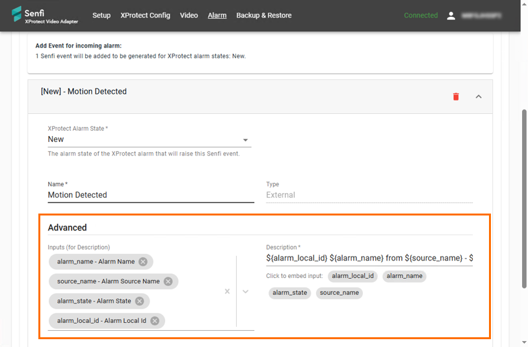Click the Name field containing Motion Detected
Screen dimensions: 528x347
tap(150, 195)
